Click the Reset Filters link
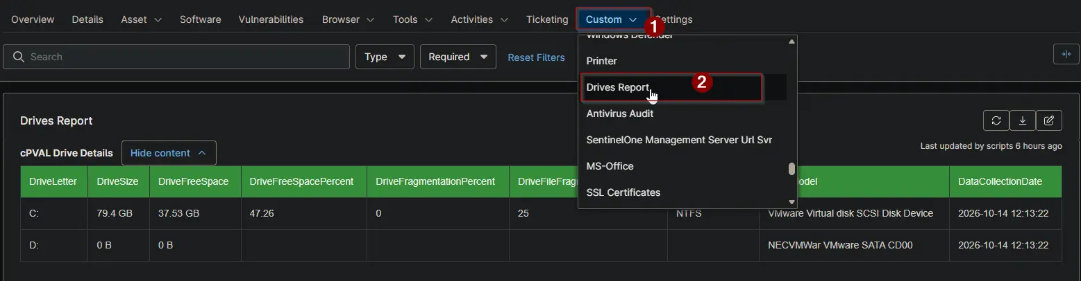Viewport: 1081px width, 281px height. 536,57
